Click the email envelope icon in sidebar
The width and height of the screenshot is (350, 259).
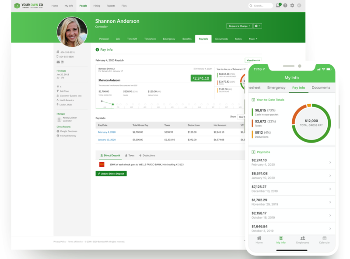click(58, 62)
